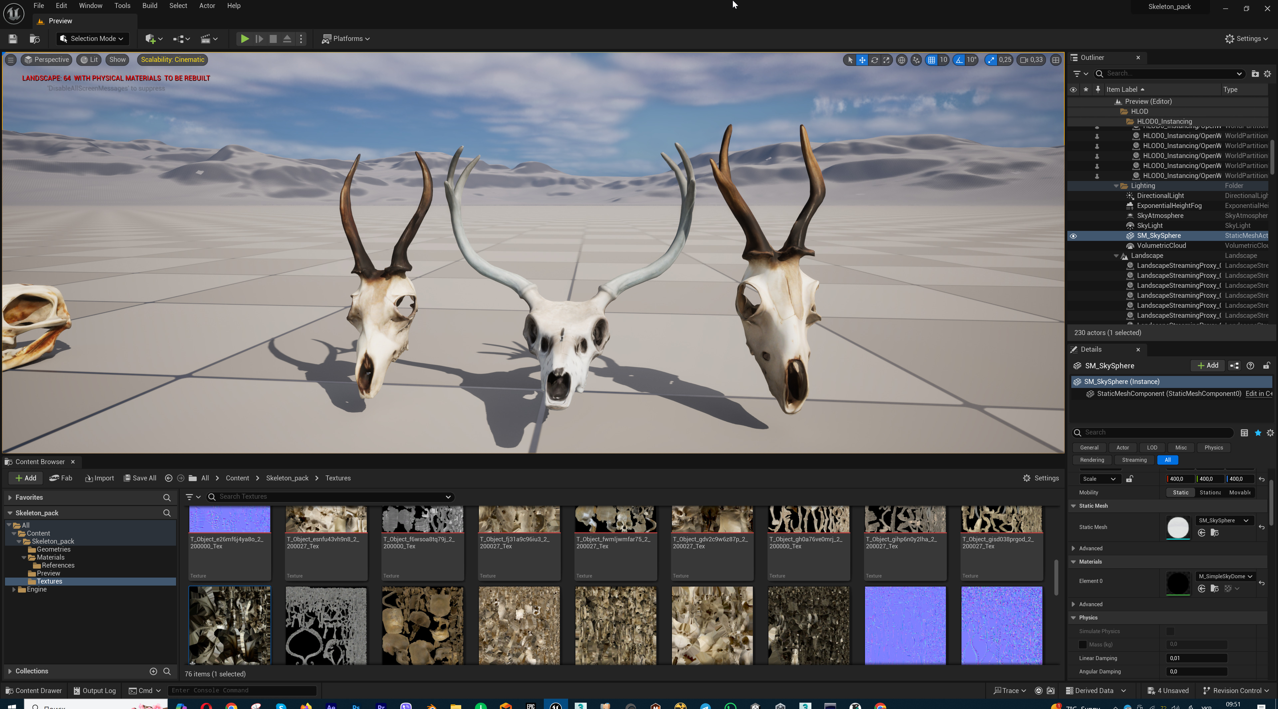This screenshot has width=1278, height=709.
Task: Toggle rotation angle snapping
Action: 959,60
